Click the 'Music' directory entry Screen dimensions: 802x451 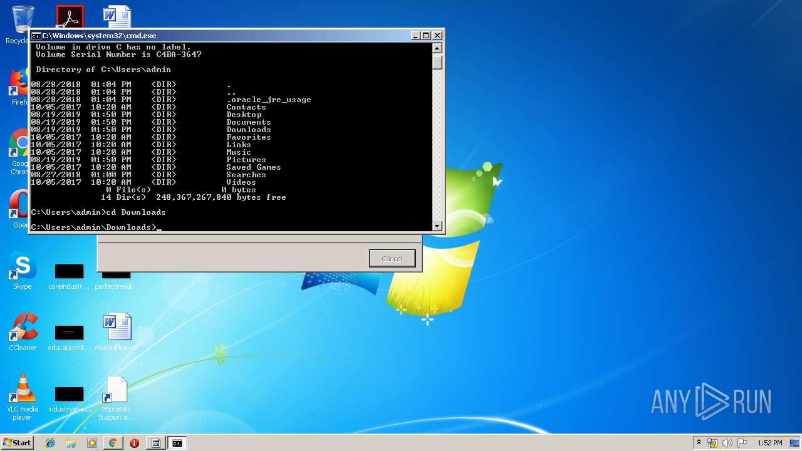pos(239,152)
